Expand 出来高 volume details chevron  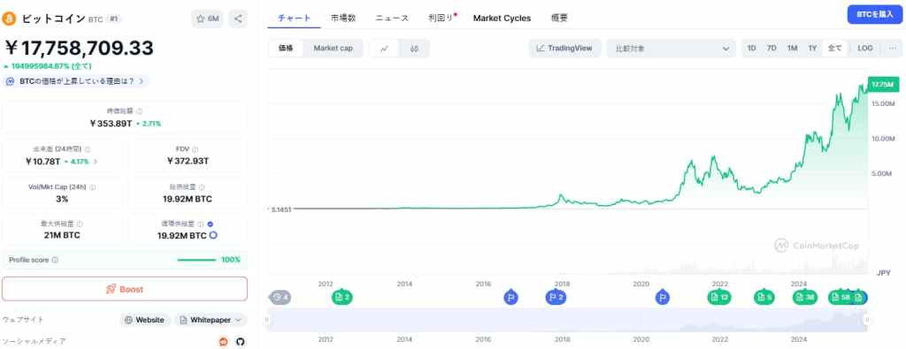pos(96,162)
